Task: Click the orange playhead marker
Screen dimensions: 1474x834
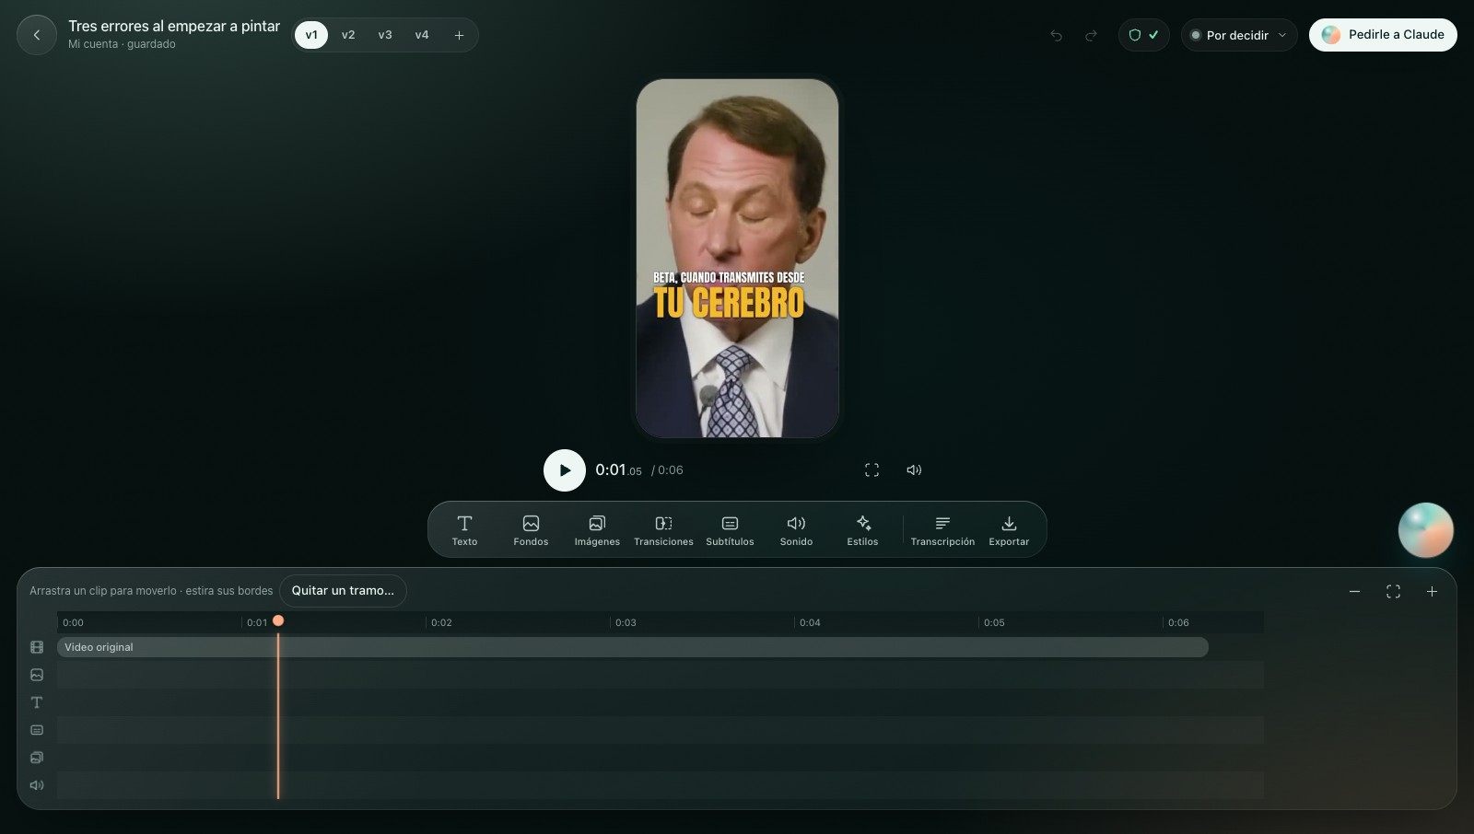Action: (x=278, y=620)
